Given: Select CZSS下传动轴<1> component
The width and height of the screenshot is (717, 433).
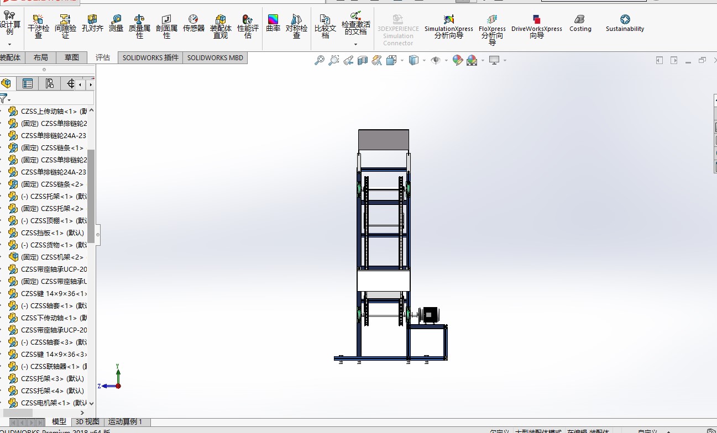Looking at the screenshot, I should coord(48,318).
